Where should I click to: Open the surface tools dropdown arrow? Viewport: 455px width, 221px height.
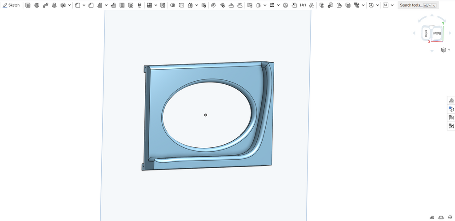coord(265,5)
